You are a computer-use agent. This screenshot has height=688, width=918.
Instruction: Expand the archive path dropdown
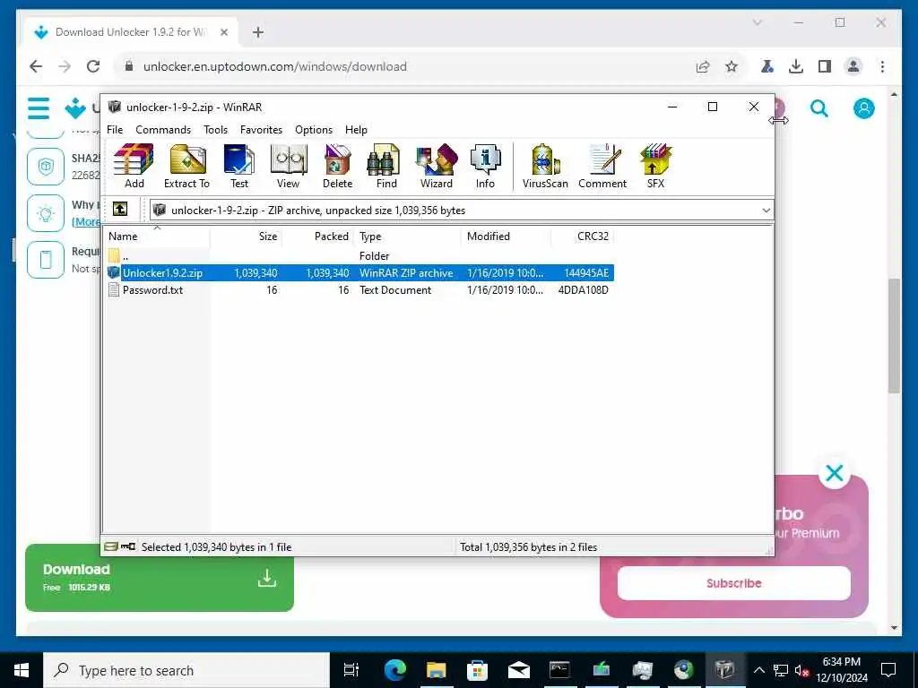(x=766, y=210)
